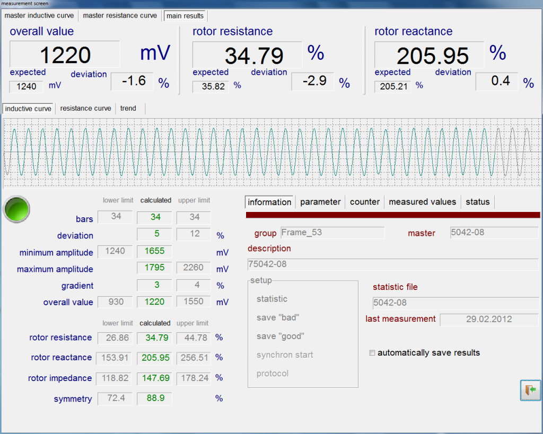Click the save "bad" setup option

[x=278, y=317]
